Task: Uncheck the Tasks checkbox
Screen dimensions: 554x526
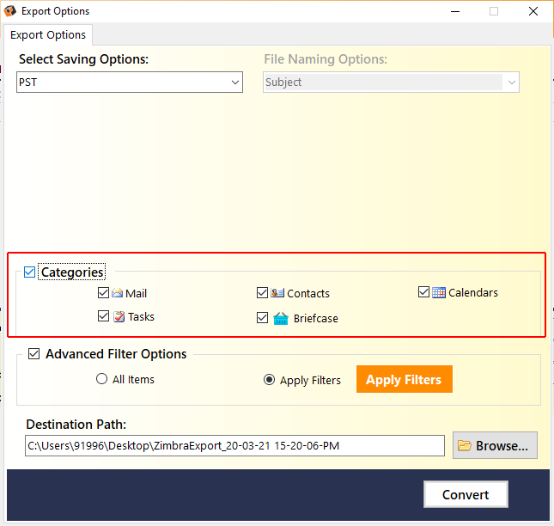Action: point(103,316)
